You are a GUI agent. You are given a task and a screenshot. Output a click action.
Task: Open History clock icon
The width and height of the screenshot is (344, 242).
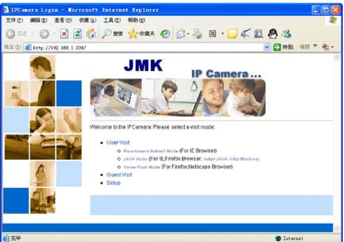pyautogui.click(x=165, y=34)
